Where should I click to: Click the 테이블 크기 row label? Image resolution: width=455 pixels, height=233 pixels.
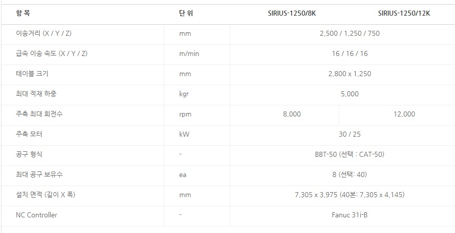(x=32, y=74)
